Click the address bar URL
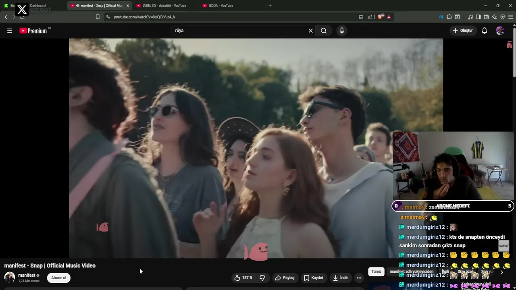The width and height of the screenshot is (516, 290). tap(144, 17)
